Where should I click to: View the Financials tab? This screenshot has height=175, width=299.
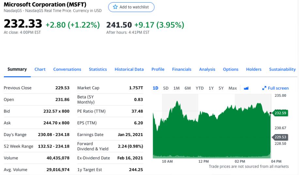tap(181, 69)
